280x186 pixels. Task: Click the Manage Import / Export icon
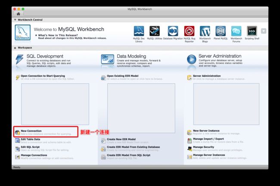[190, 141]
